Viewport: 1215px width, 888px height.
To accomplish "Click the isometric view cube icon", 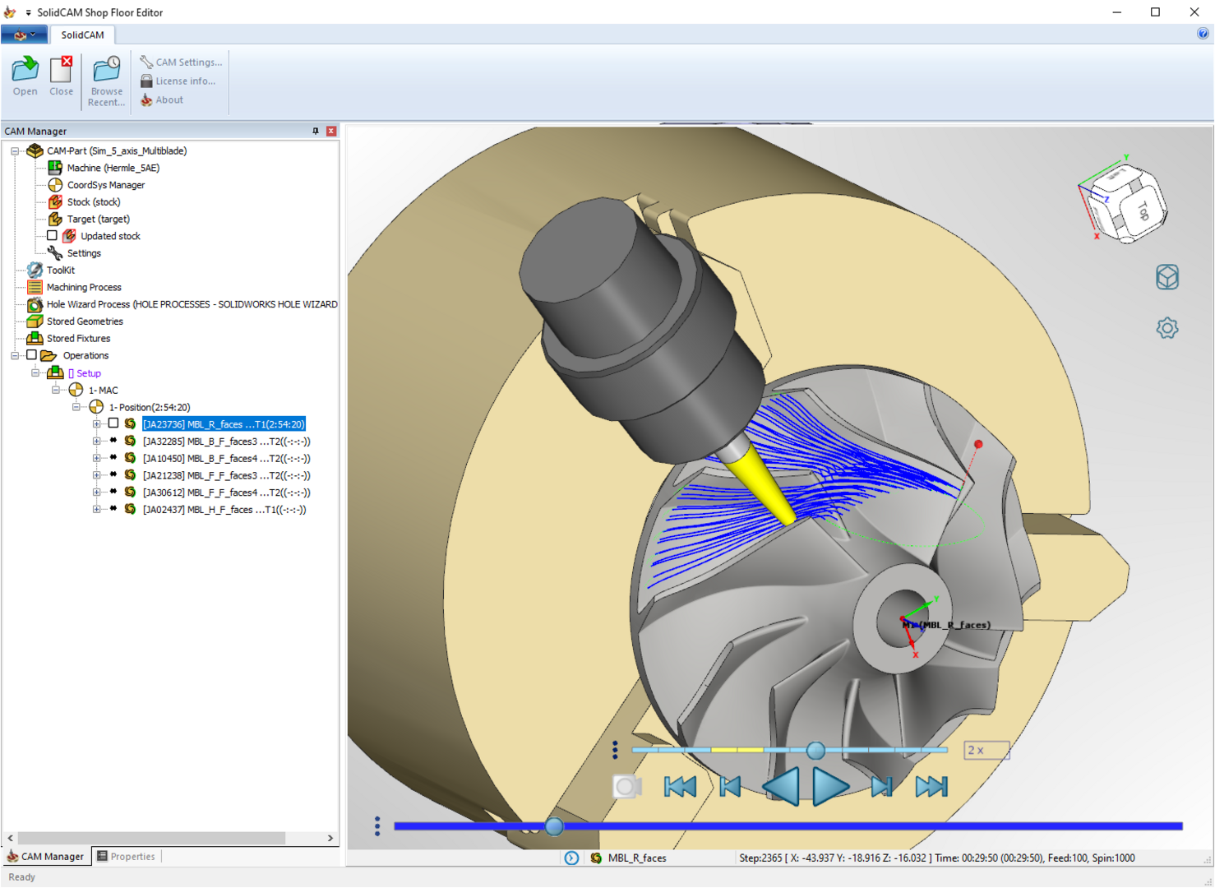I will (x=1166, y=277).
